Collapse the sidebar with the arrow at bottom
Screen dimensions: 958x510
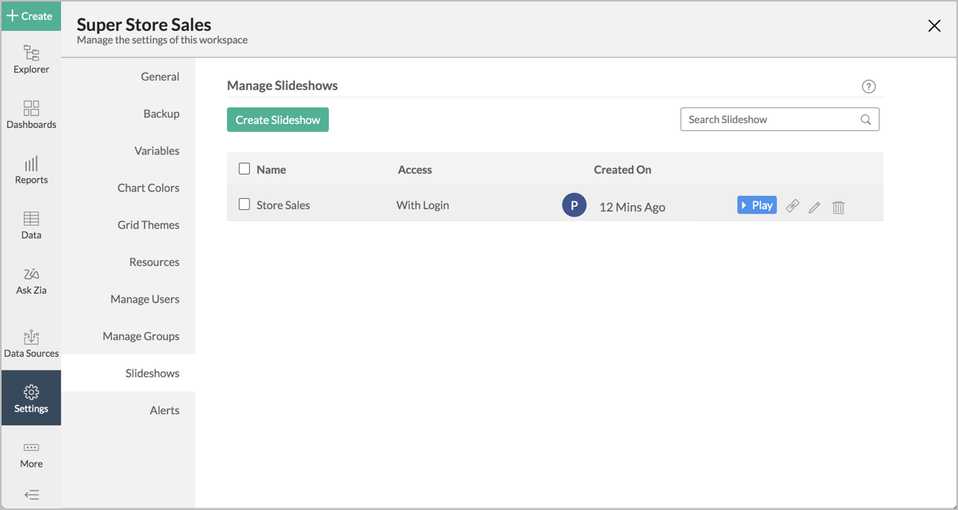coord(31,494)
